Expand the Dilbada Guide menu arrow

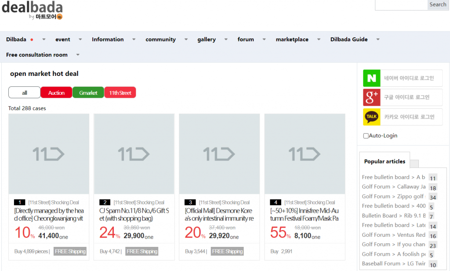(378, 39)
